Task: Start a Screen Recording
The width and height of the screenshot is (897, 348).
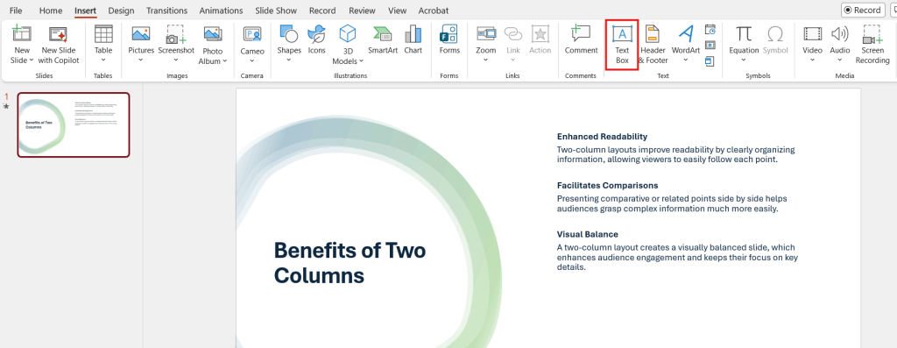Action: click(x=872, y=45)
